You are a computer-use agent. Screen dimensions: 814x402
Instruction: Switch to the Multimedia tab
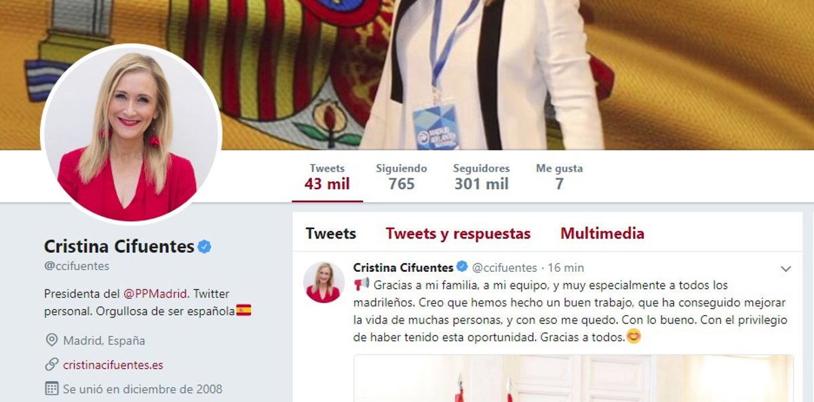pos(602,234)
